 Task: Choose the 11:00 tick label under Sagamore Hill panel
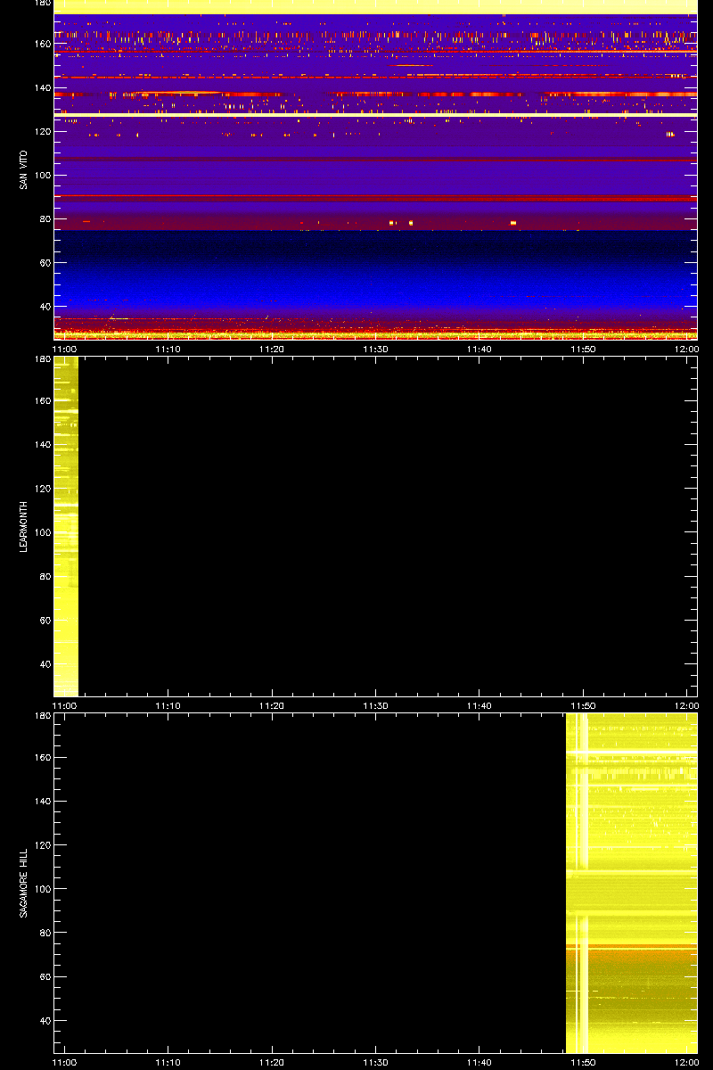(x=64, y=1062)
